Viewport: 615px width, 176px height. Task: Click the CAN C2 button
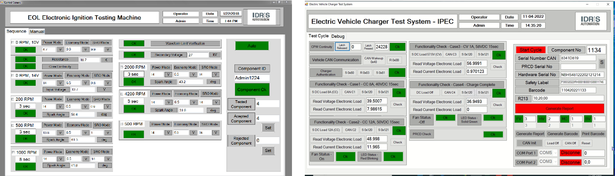coord(350,130)
